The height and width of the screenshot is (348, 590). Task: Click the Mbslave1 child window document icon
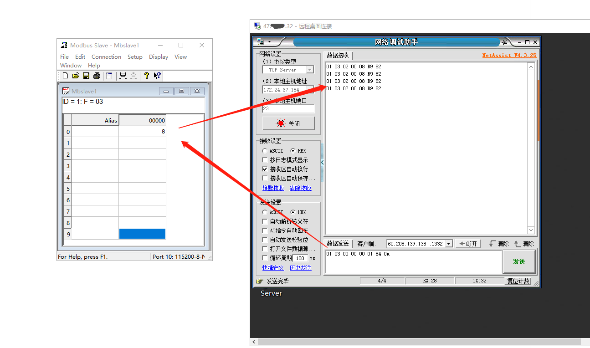pos(66,91)
